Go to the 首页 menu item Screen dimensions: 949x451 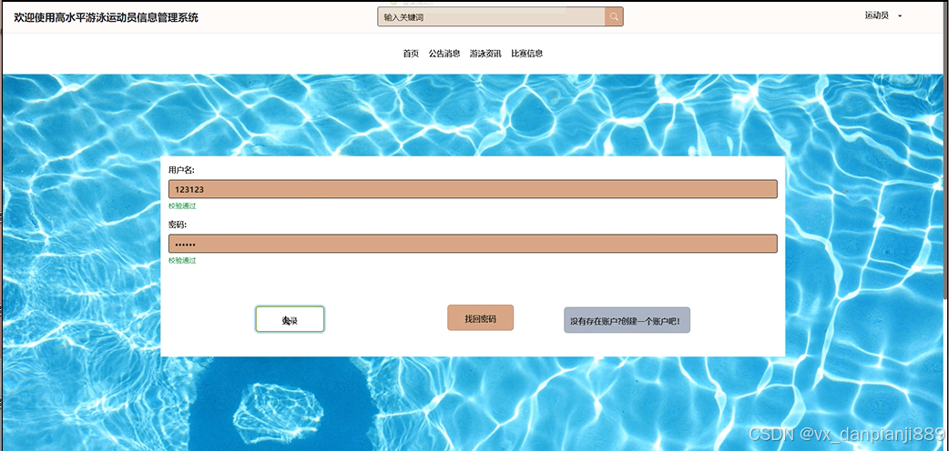click(x=411, y=54)
